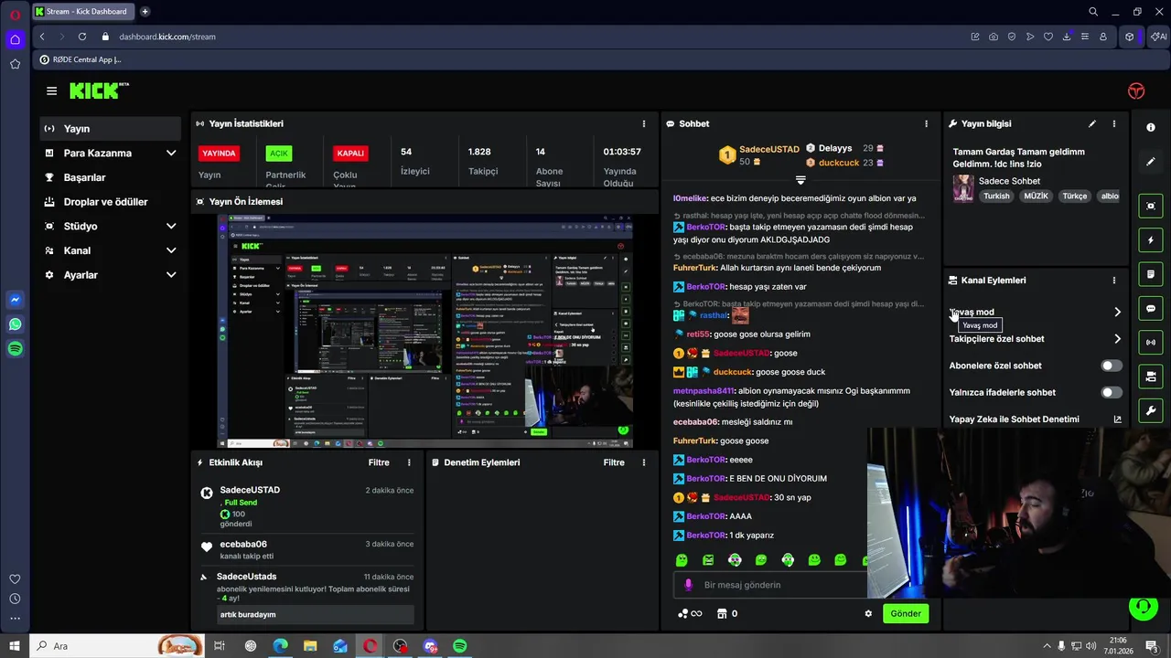Expand Takipçilere özel sohbet arrow
1171x658 pixels.
[1117, 339]
